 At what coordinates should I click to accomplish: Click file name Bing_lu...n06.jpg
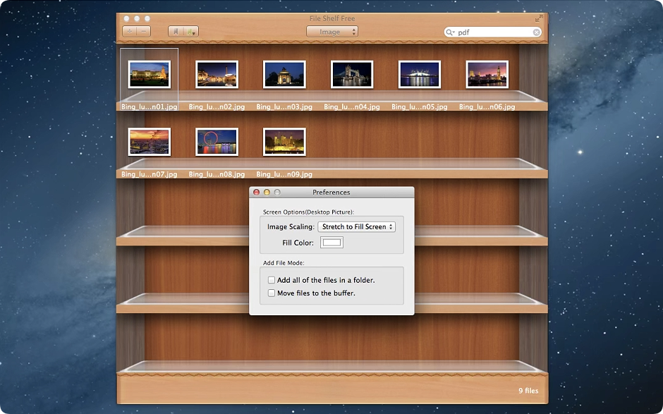point(487,106)
